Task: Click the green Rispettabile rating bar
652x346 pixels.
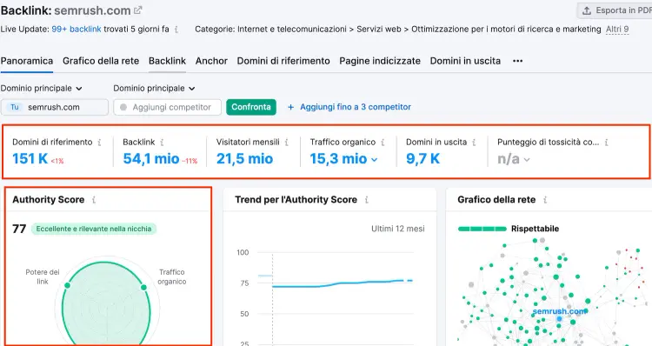Action: [482, 229]
